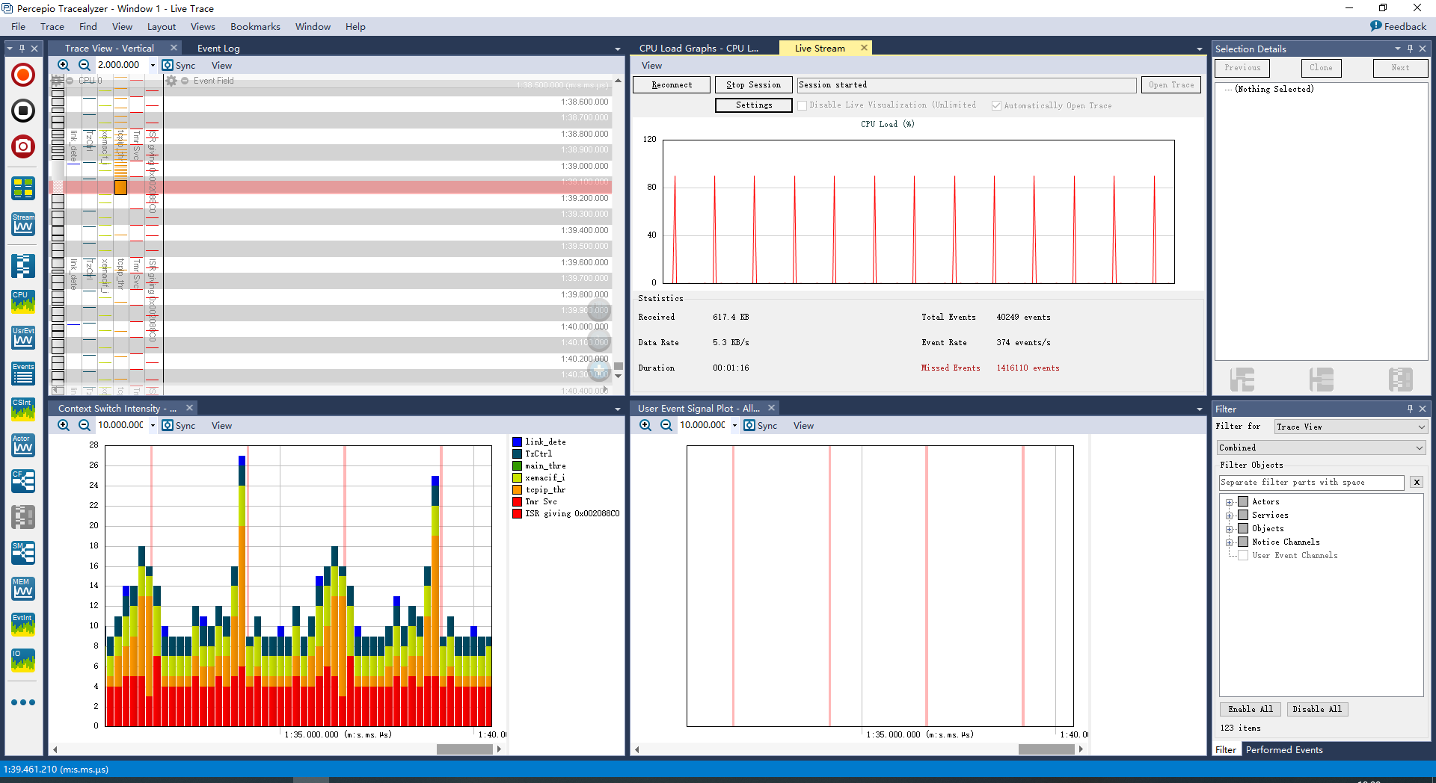Open the IO view icon in sidebar
This screenshot has width=1436, height=783.
coord(22,660)
